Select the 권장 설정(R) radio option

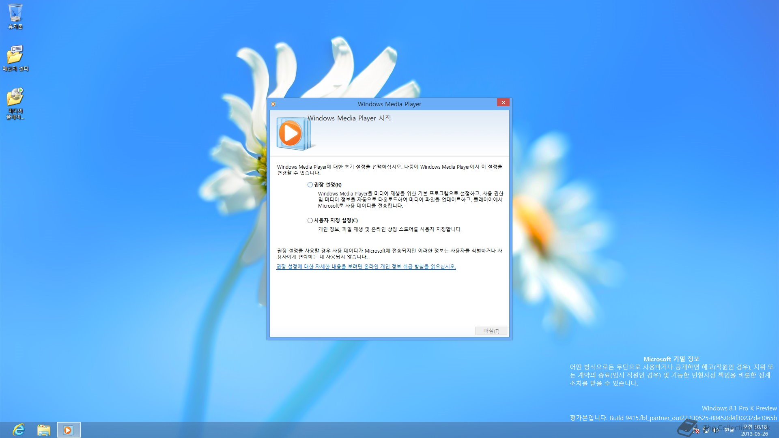pyautogui.click(x=324, y=185)
